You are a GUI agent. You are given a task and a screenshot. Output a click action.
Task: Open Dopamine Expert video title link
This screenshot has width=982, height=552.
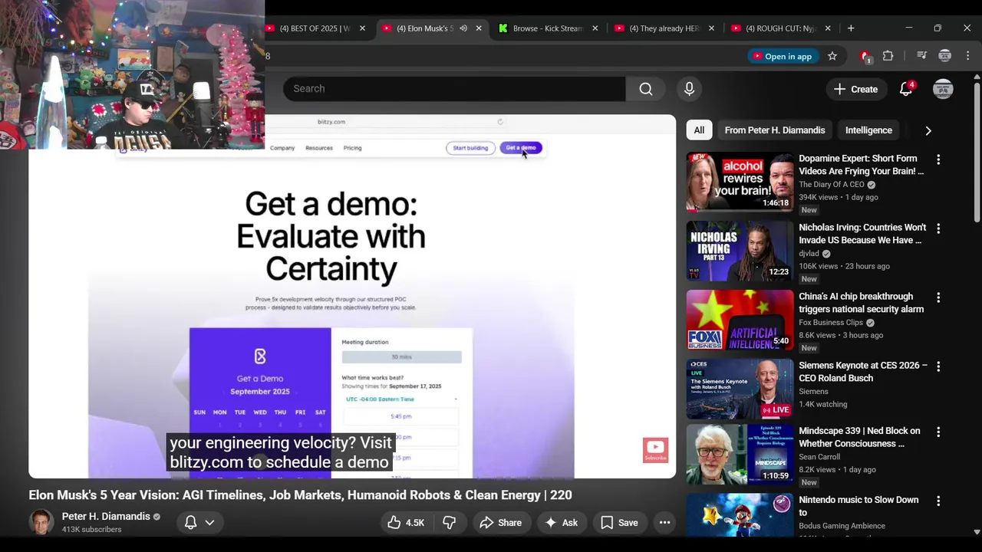pyautogui.click(x=862, y=165)
